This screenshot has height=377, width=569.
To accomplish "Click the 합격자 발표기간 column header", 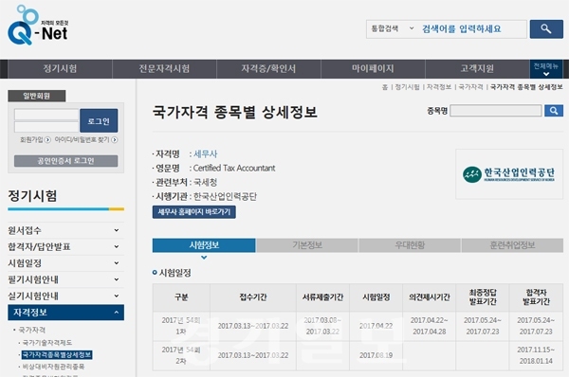I will [536, 296].
